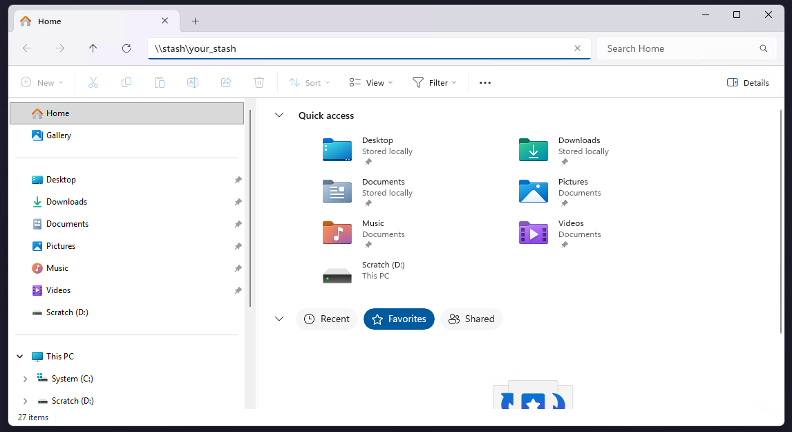
Task: Add a new tab with plus button
Action: [195, 21]
